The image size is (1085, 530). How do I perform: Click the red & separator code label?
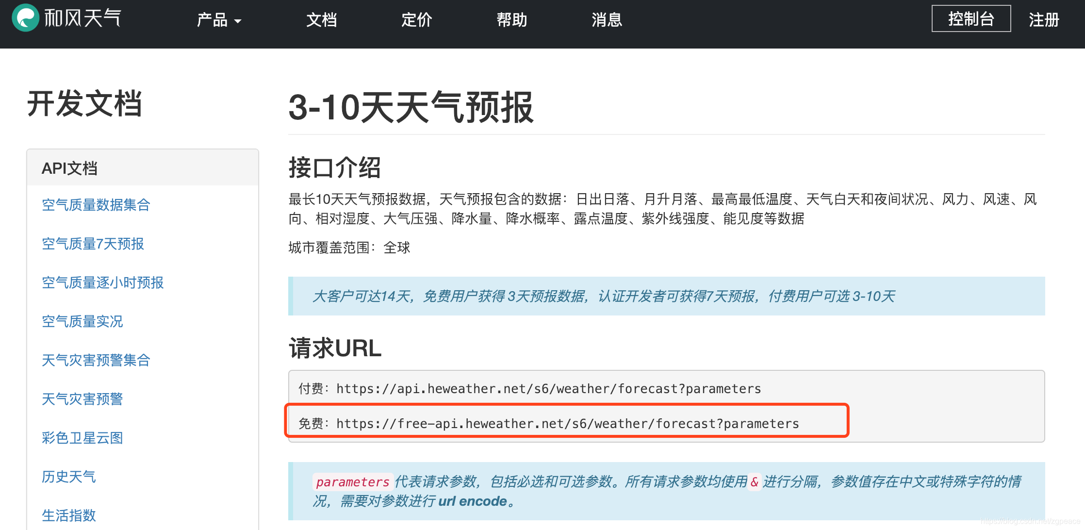click(x=754, y=482)
